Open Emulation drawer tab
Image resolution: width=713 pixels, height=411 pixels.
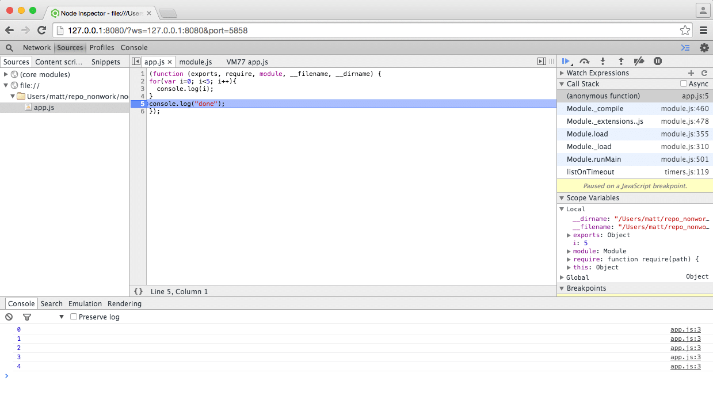pyautogui.click(x=85, y=304)
